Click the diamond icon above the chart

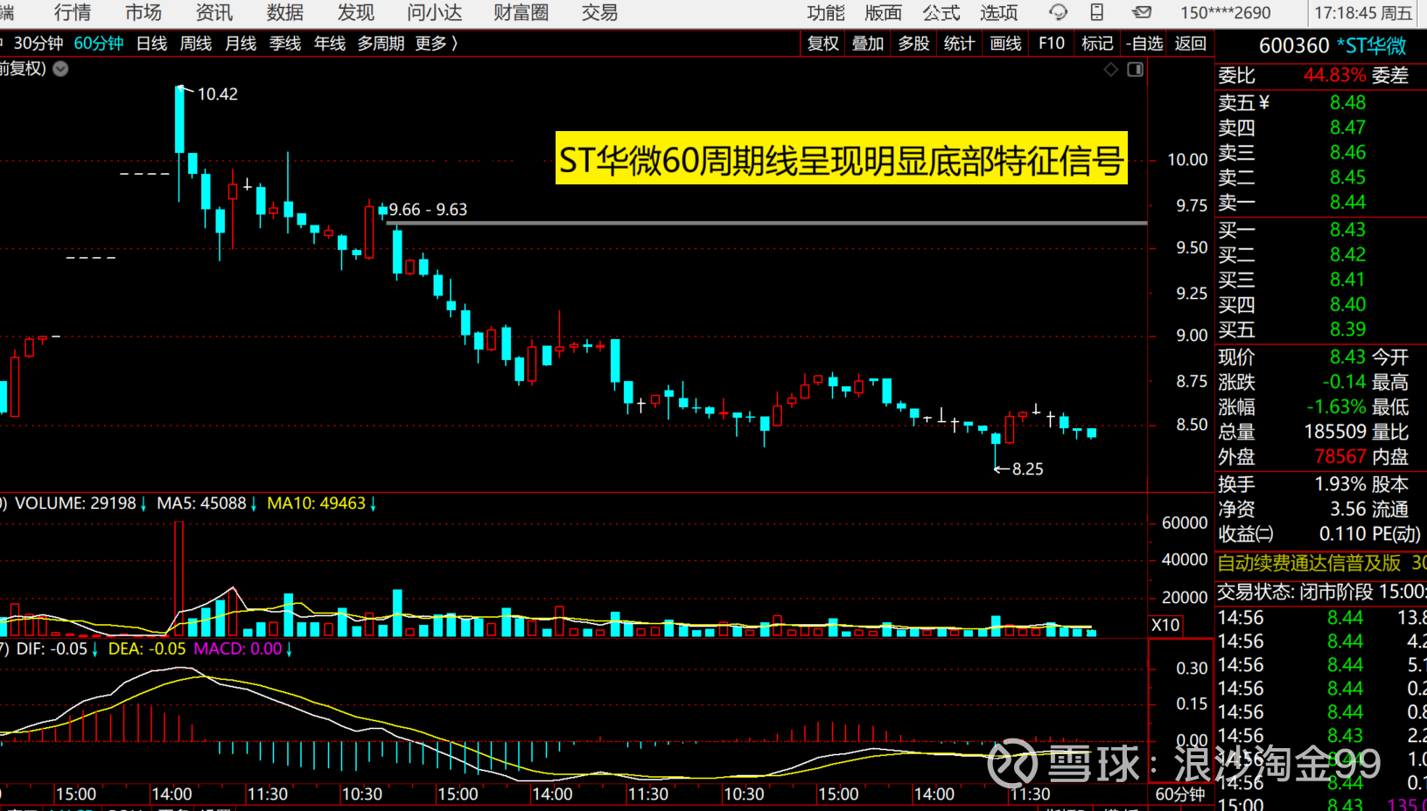pyautogui.click(x=1111, y=69)
